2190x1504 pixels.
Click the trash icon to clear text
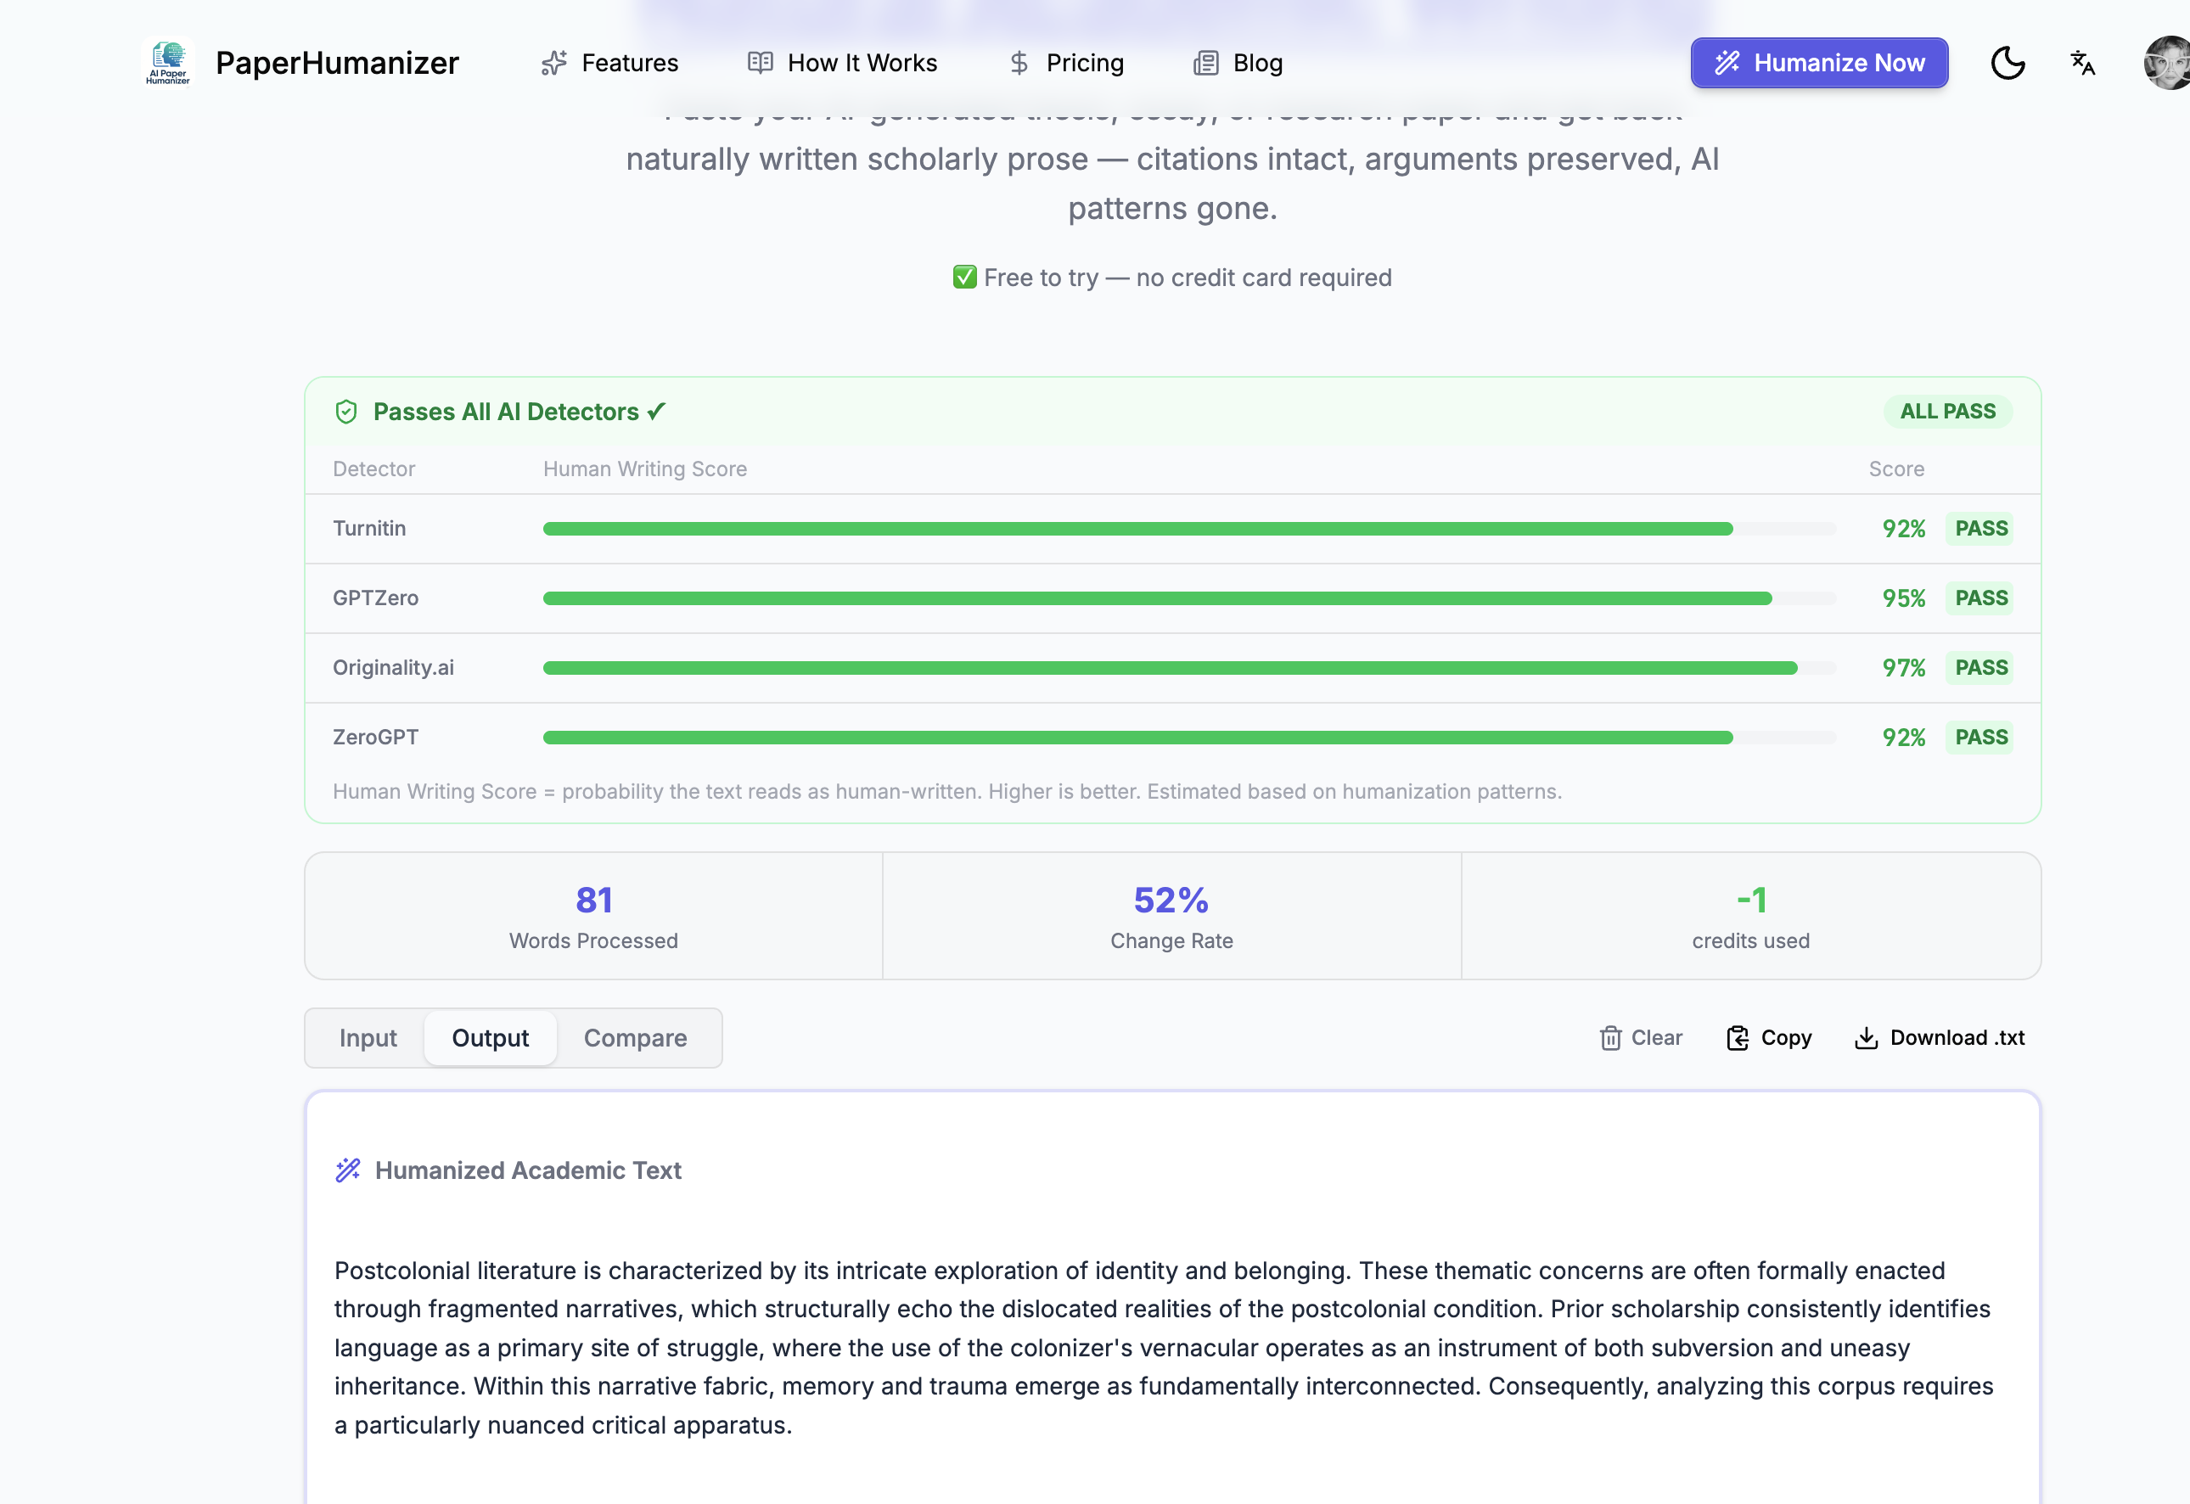[x=1610, y=1037]
